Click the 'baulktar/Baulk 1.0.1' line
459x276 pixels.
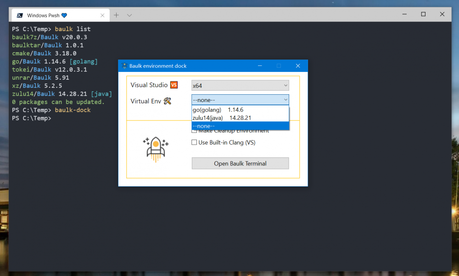point(48,45)
